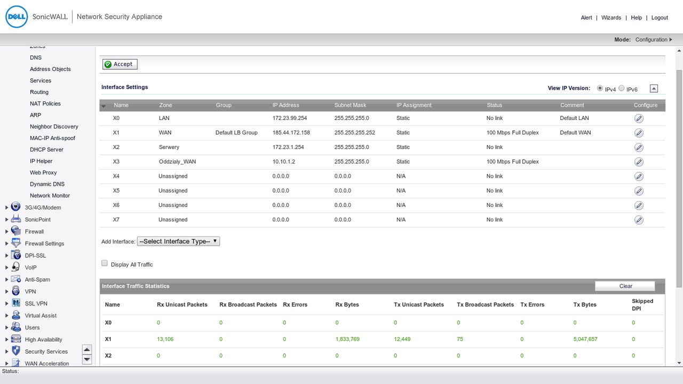Click the Firewall sidebar icon

pyautogui.click(x=16, y=231)
